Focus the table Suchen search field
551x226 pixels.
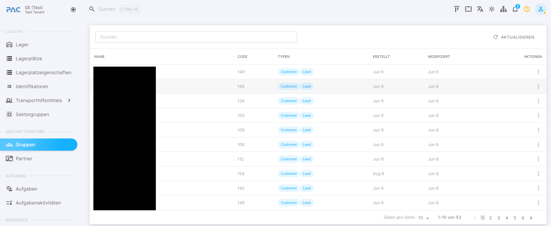pyautogui.click(x=196, y=37)
